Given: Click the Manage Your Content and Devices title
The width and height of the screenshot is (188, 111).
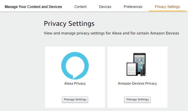Looking at the screenshot, I should click(x=33, y=7).
